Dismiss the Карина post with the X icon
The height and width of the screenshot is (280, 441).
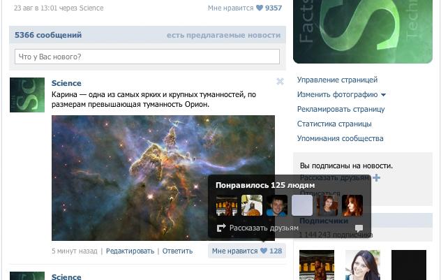point(280,81)
